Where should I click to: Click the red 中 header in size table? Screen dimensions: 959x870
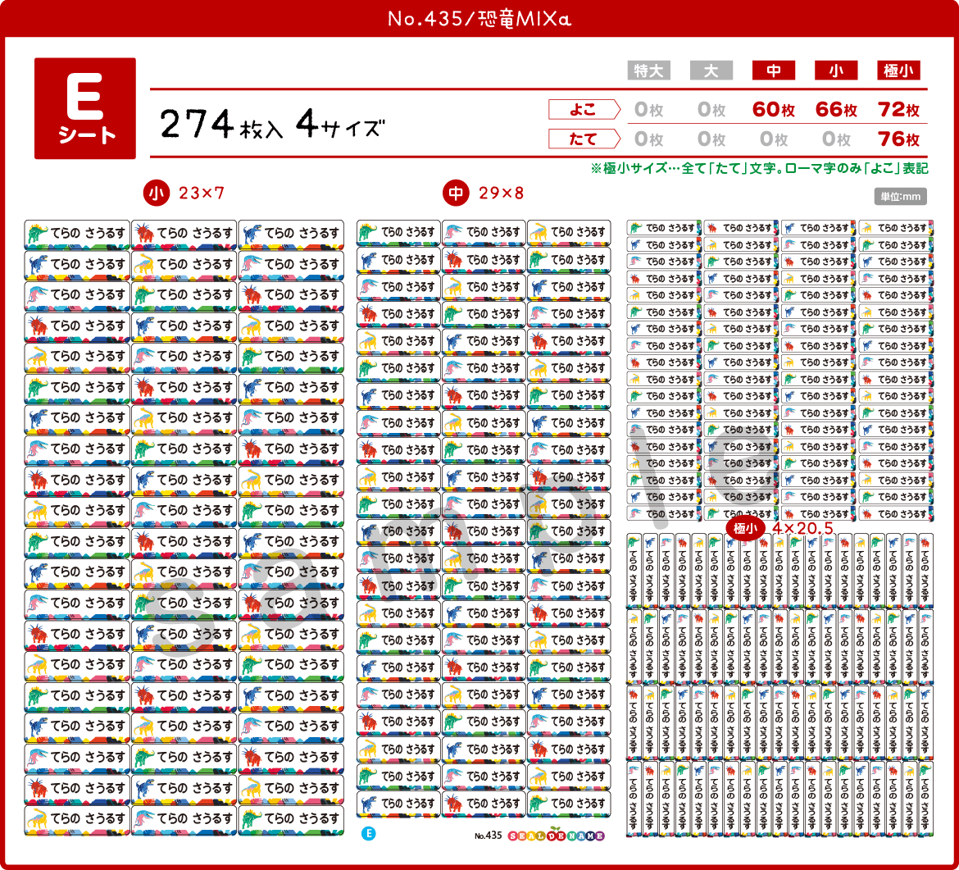click(774, 71)
